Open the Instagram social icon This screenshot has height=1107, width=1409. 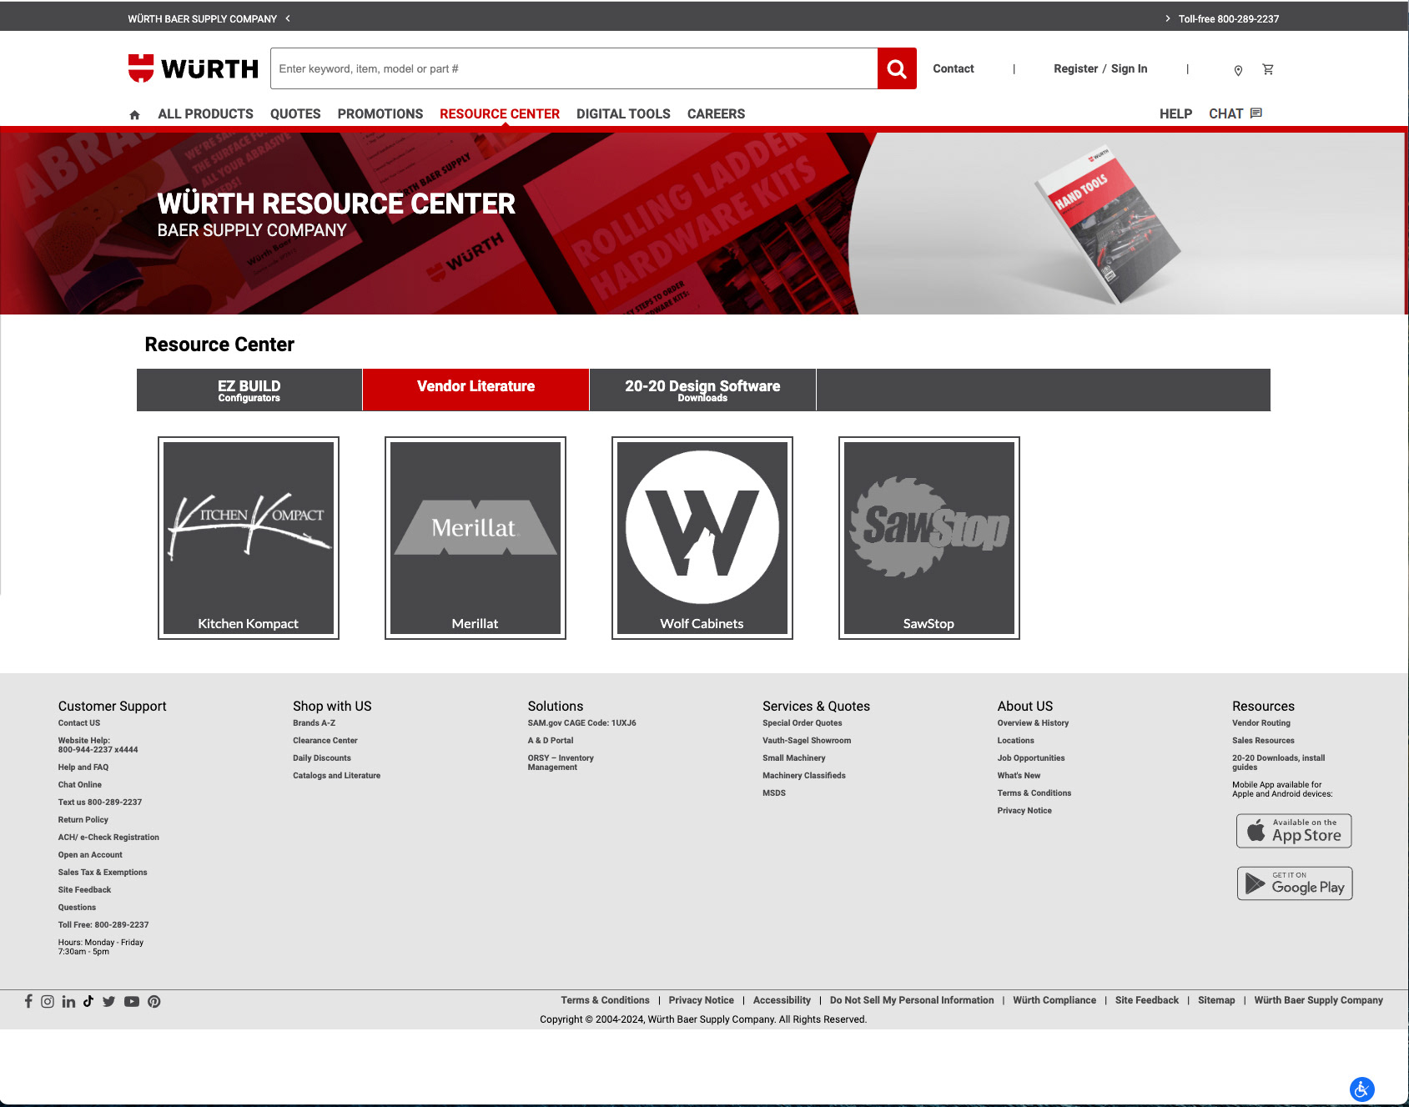point(48,1001)
